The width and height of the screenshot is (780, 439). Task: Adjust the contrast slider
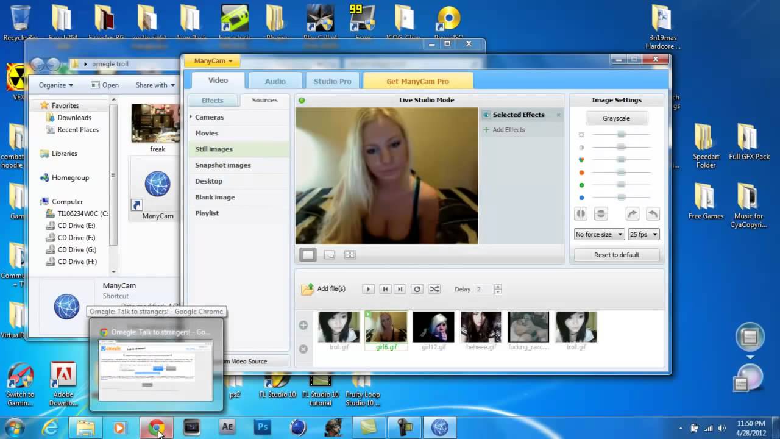tap(620, 147)
